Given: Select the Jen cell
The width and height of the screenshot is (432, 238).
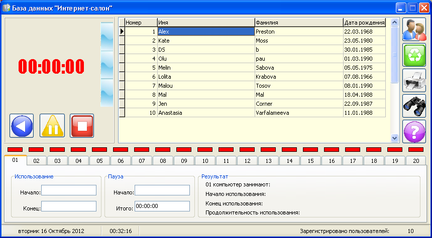Looking at the screenshot, I should [x=206, y=104].
